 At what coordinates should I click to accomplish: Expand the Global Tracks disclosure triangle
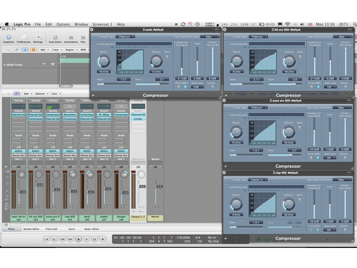tap(5, 65)
